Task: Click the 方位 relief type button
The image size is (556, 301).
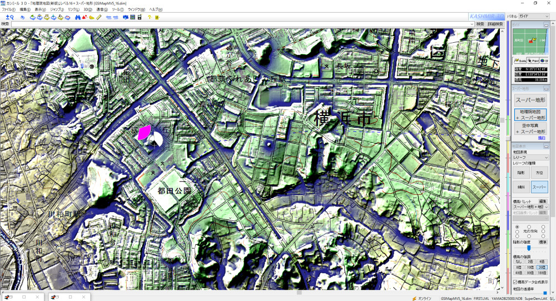Action: pyautogui.click(x=539, y=173)
